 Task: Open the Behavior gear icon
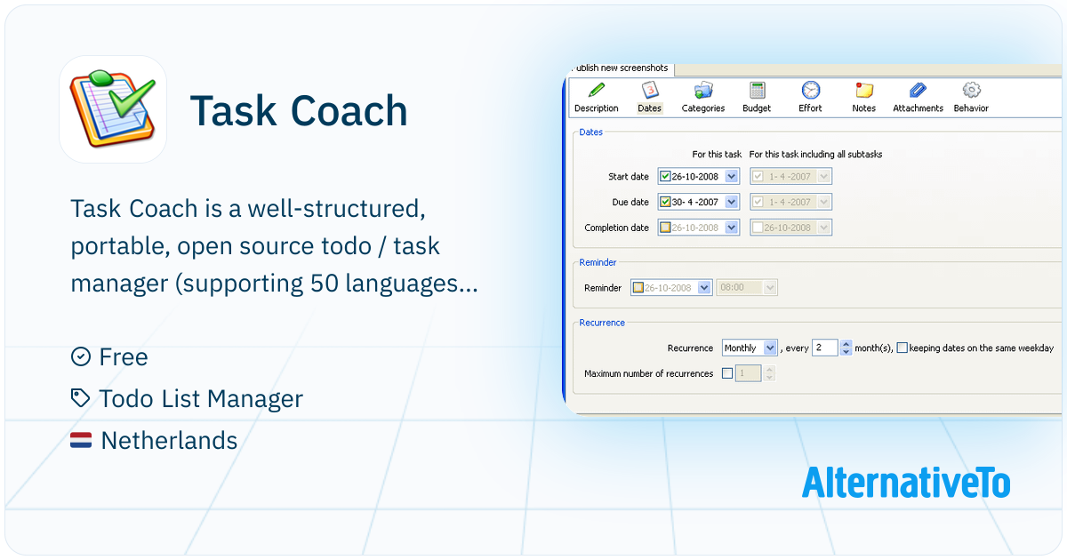tap(971, 90)
